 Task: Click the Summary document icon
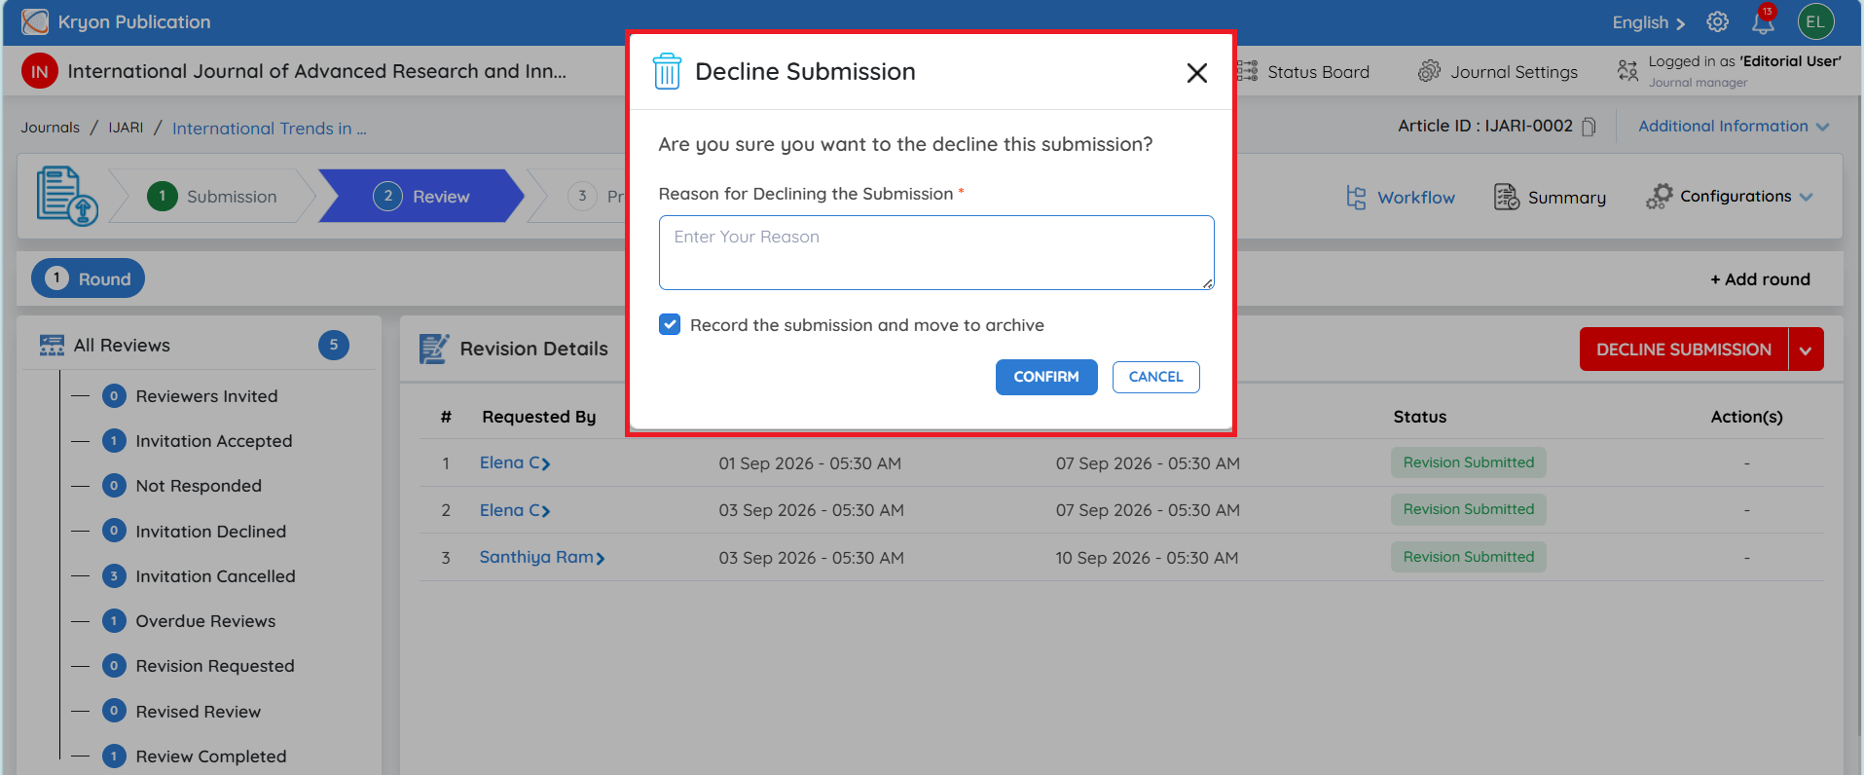[1507, 197]
